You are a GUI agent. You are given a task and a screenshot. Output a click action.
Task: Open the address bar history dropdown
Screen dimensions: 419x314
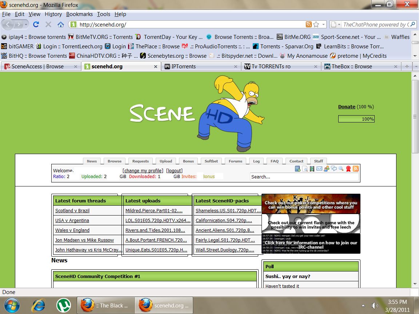(x=324, y=24)
